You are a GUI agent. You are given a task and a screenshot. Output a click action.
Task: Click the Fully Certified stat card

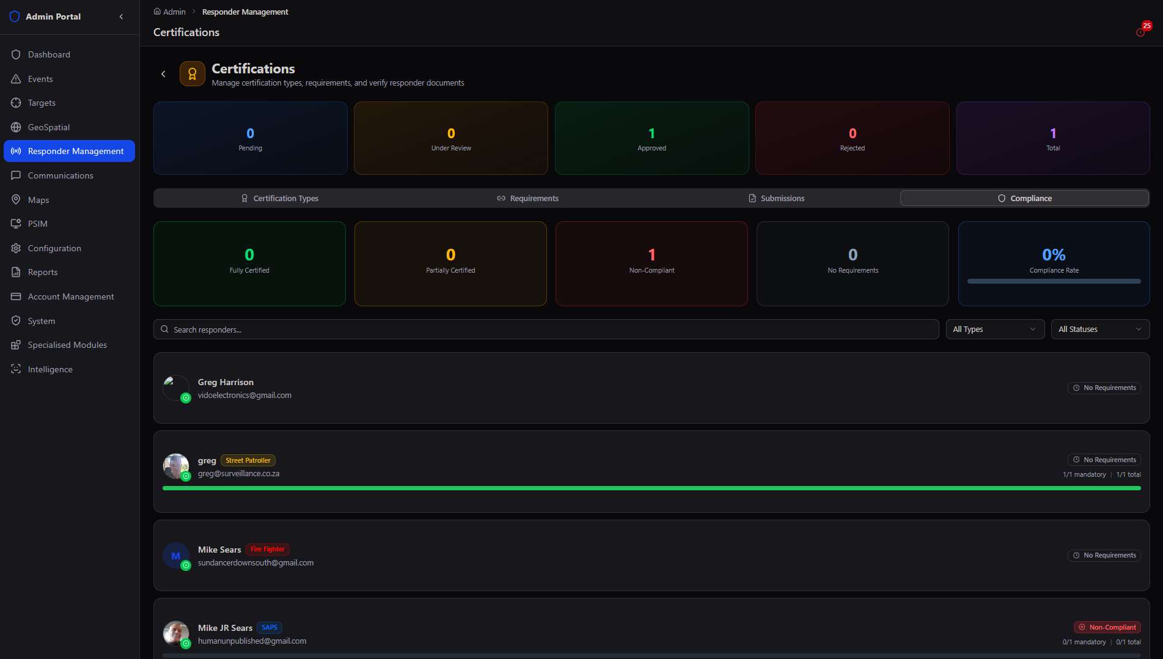click(x=249, y=263)
